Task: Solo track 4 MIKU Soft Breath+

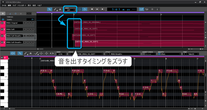Action: click(31, 42)
